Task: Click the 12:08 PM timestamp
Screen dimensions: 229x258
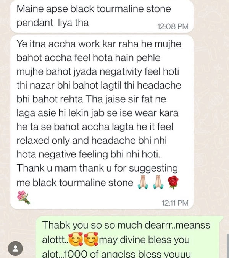Action: pos(173,27)
